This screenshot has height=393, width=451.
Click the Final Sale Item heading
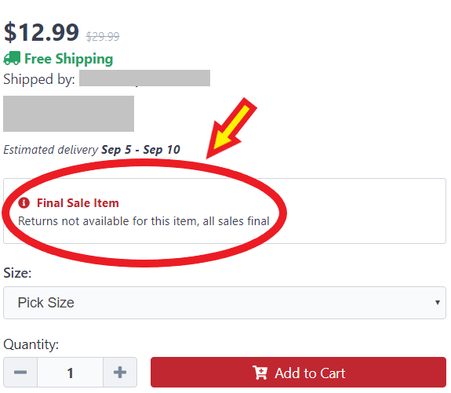coord(78,203)
